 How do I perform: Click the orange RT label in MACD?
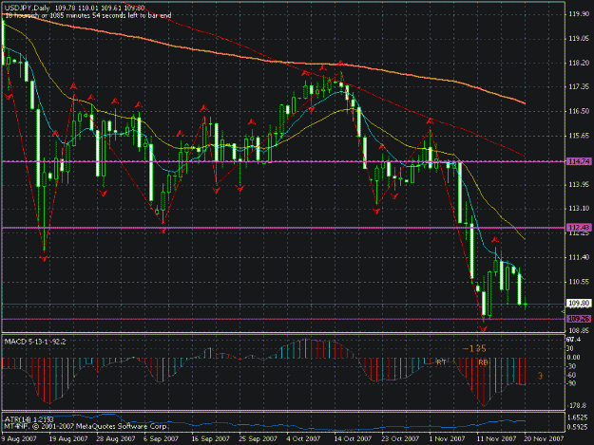441,362
